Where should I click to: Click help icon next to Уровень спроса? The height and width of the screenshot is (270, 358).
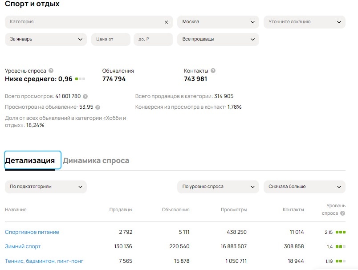tap(51, 70)
